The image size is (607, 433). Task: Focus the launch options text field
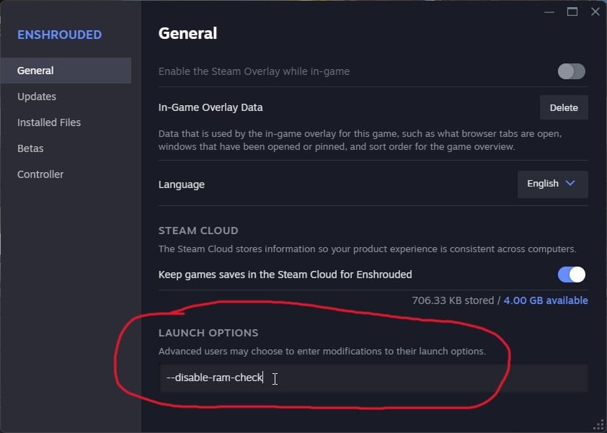point(373,378)
